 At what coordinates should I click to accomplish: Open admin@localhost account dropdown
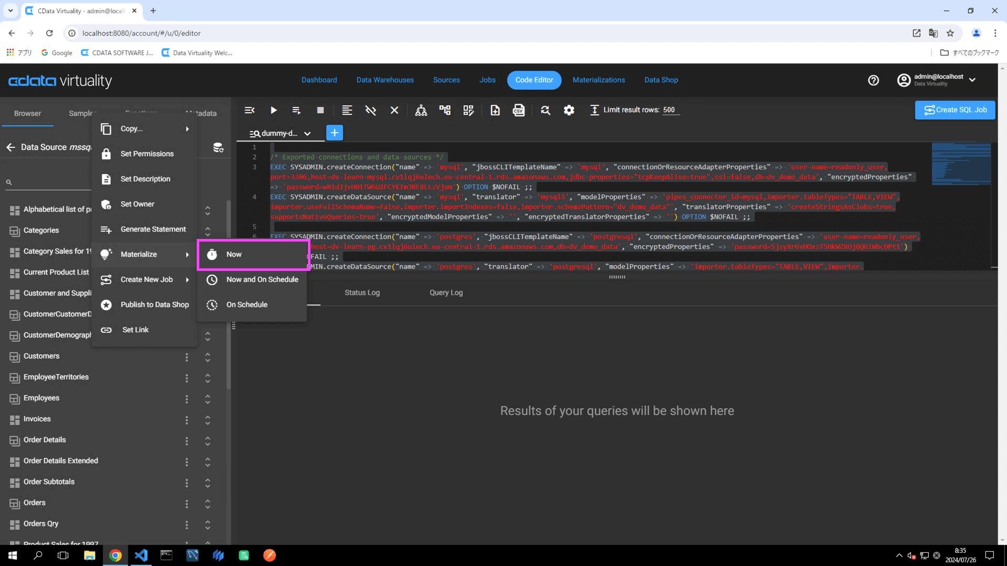(x=972, y=80)
